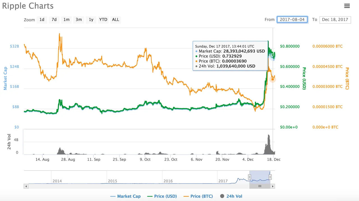Viewport: 359px width, 201px height.
Task: Click the left navigator range handle
Action: (249, 177)
